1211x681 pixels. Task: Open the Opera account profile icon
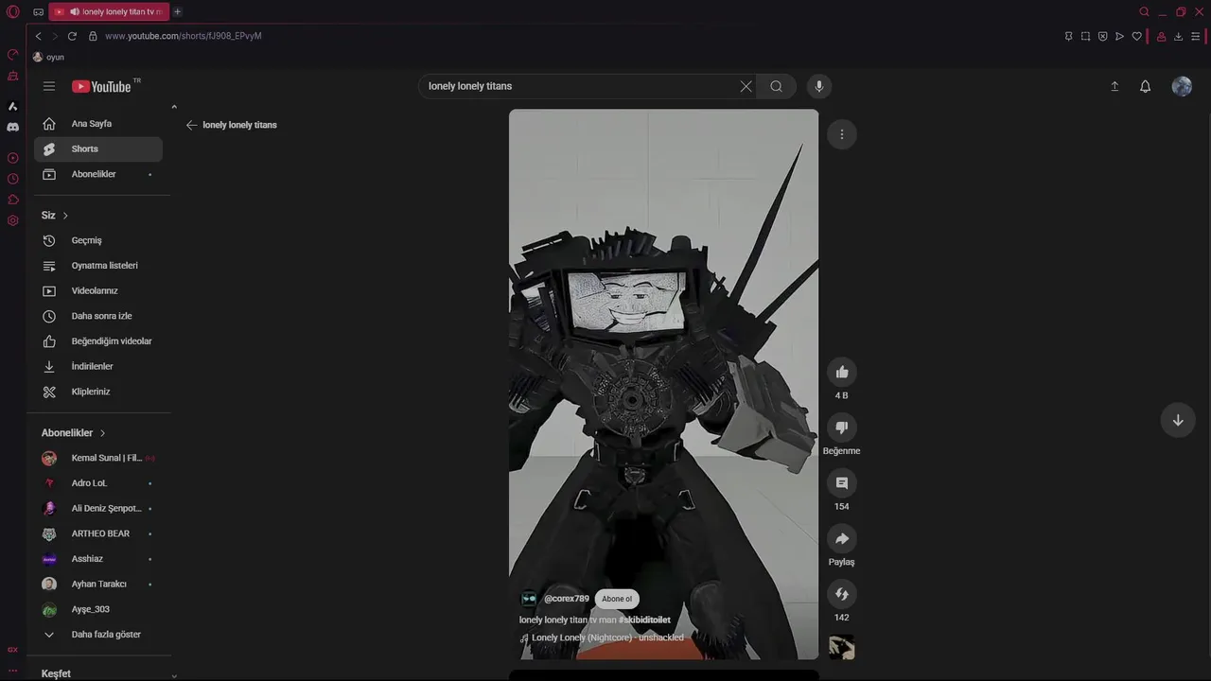pos(1161,36)
